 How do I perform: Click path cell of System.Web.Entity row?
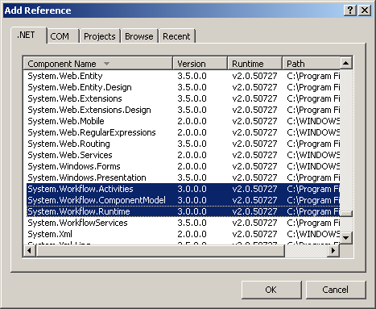point(313,76)
